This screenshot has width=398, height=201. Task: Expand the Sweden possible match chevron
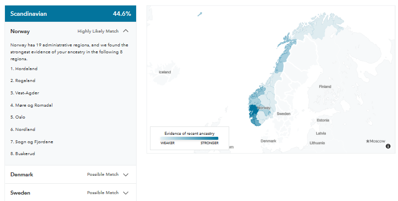pyautogui.click(x=126, y=193)
